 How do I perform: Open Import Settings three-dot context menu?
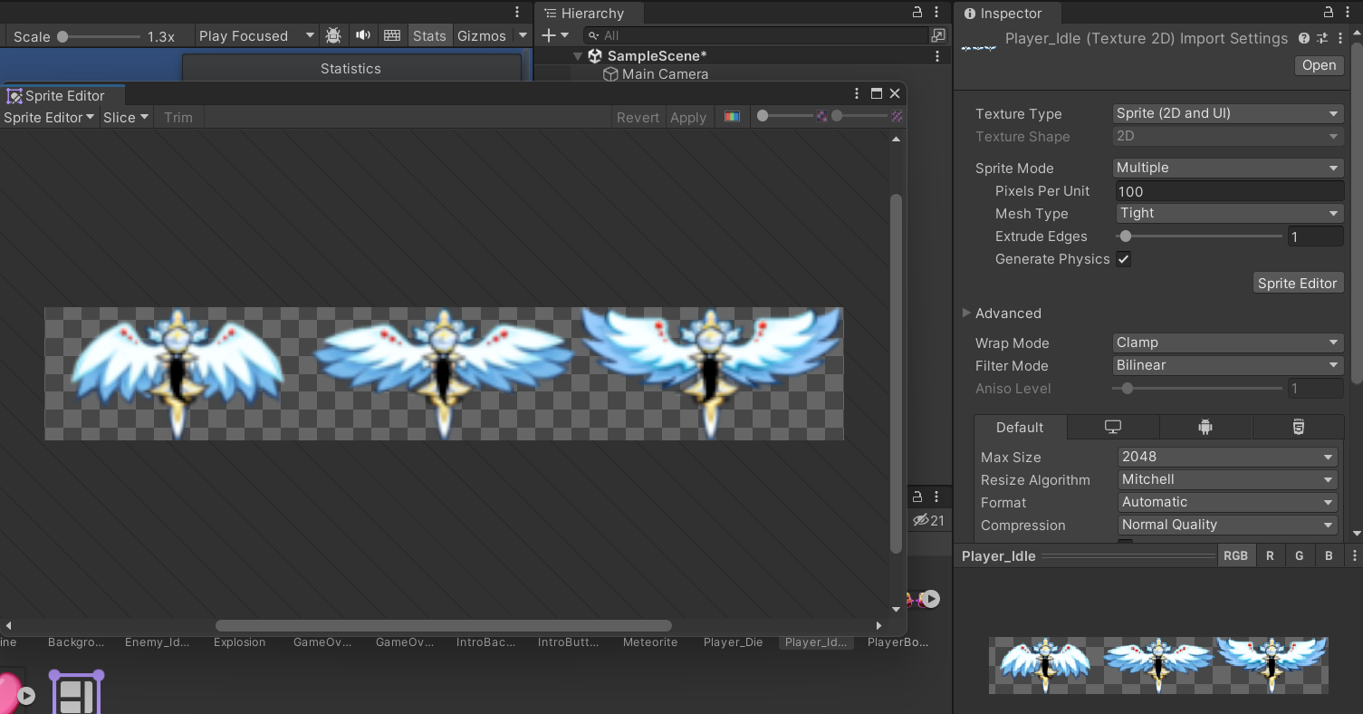[x=1340, y=38]
